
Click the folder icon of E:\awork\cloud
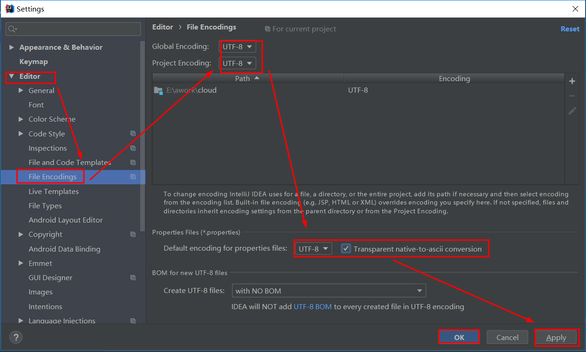(158, 90)
